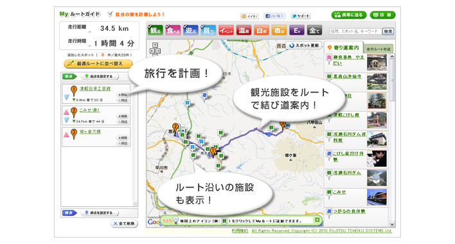This screenshot has width=455, height=244.
Task: Move 城ヶ倉大橋 up with pink arrow
Action: tap(66, 134)
